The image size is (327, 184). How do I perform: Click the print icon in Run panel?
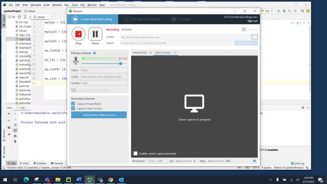(x=15, y=135)
